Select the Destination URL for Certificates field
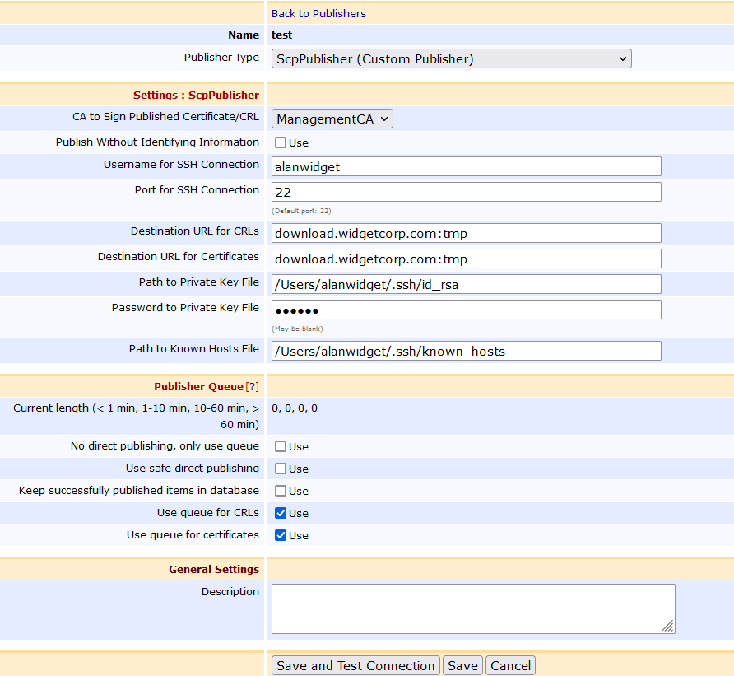This screenshot has width=734, height=676. [466, 259]
